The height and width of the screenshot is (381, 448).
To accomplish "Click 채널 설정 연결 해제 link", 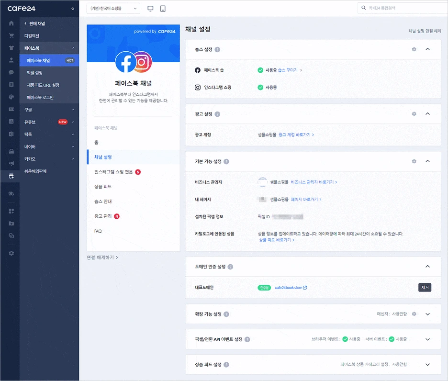I will tap(425, 31).
